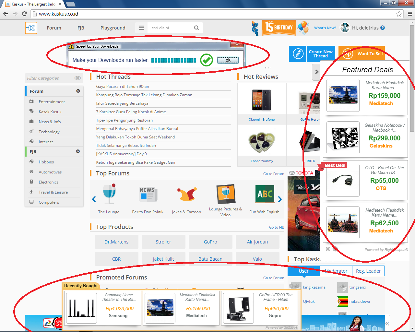
Task: Open [KASKUS Anniversary] Day 9 thread
Action: tap(121, 154)
